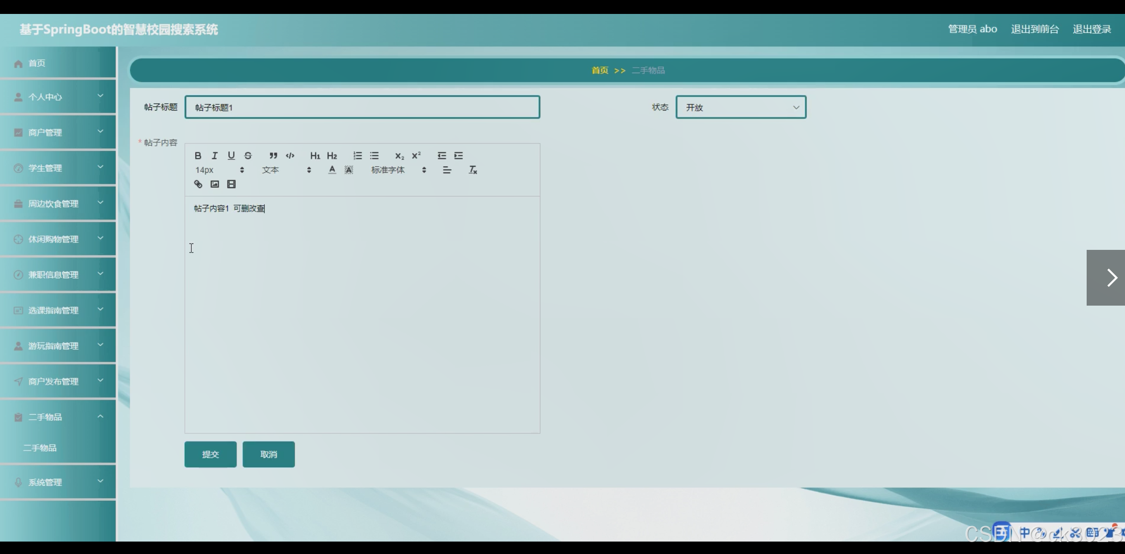Click the 退出登录 logout link
Image resolution: width=1125 pixels, height=554 pixels.
coord(1092,29)
